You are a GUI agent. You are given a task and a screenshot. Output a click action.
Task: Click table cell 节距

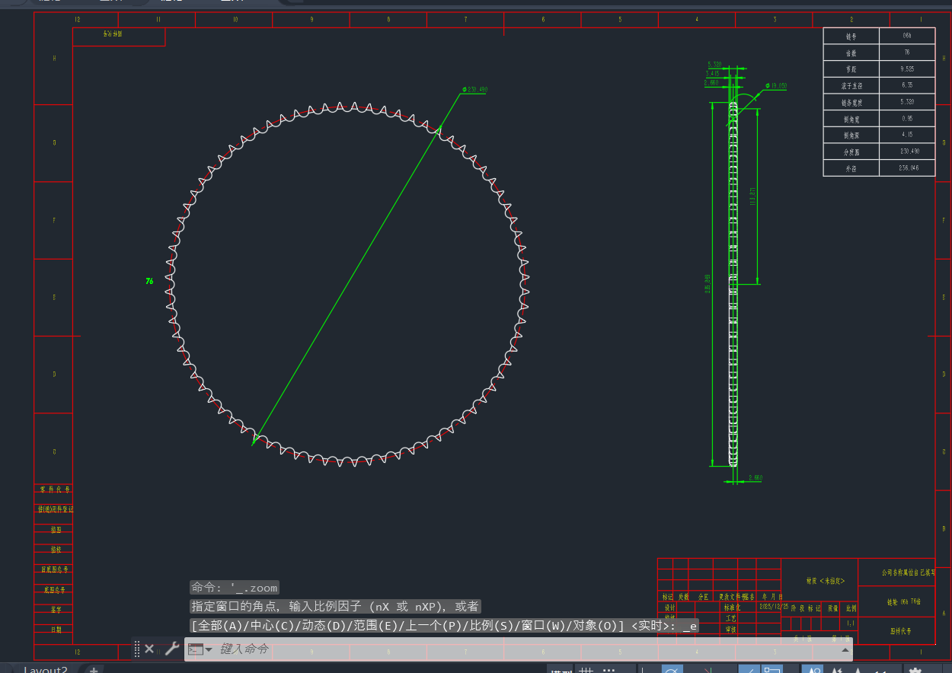(x=851, y=69)
